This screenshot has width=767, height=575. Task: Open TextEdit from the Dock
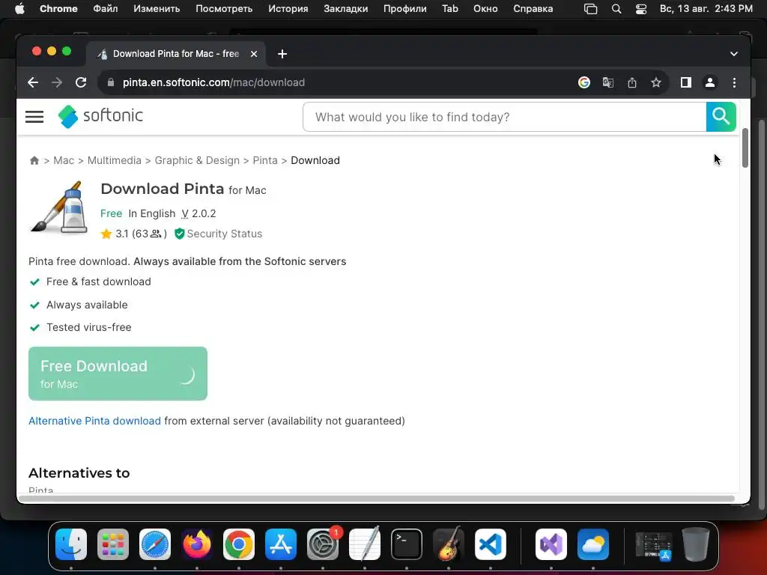pos(365,544)
